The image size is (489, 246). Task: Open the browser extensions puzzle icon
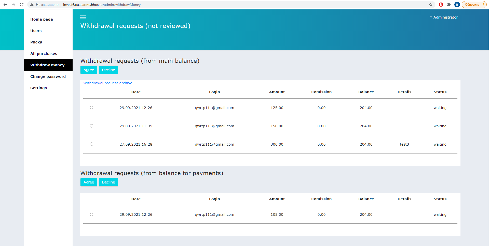(449, 5)
